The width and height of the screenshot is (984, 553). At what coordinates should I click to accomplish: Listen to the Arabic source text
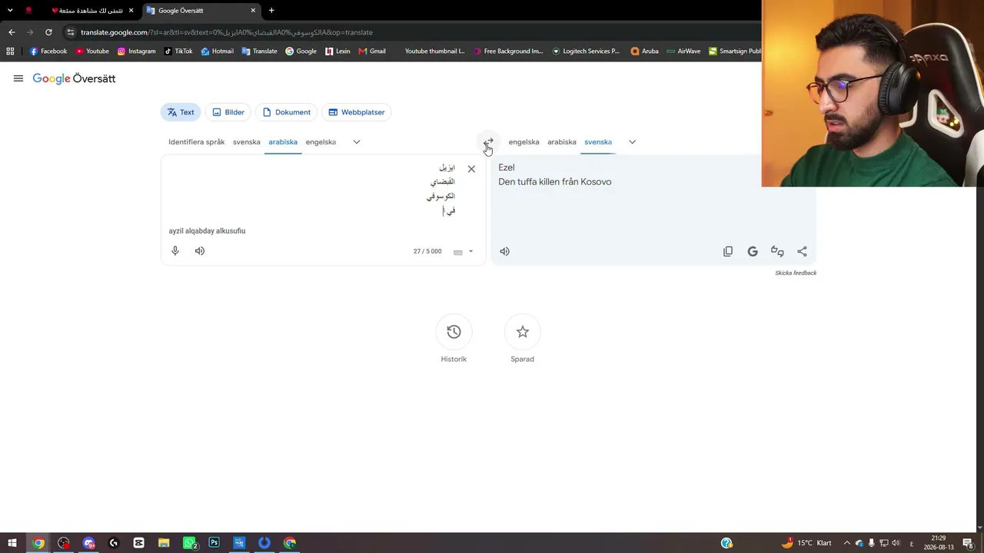click(200, 251)
